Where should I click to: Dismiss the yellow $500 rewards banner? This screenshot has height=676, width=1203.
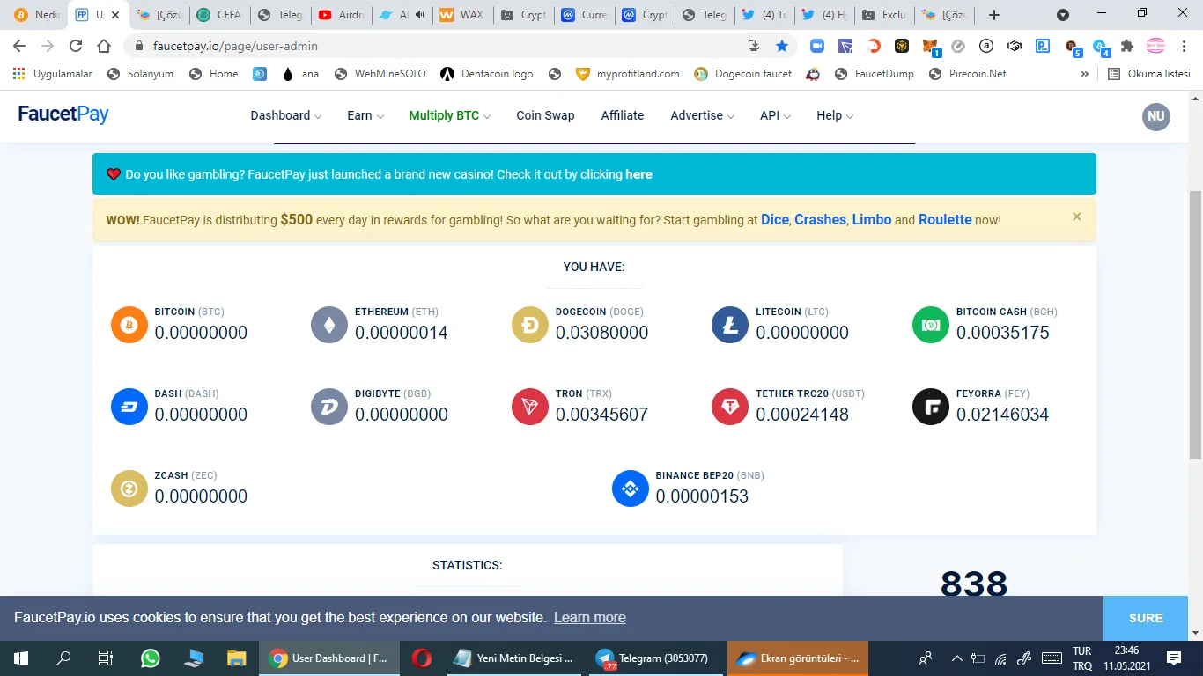click(1076, 217)
